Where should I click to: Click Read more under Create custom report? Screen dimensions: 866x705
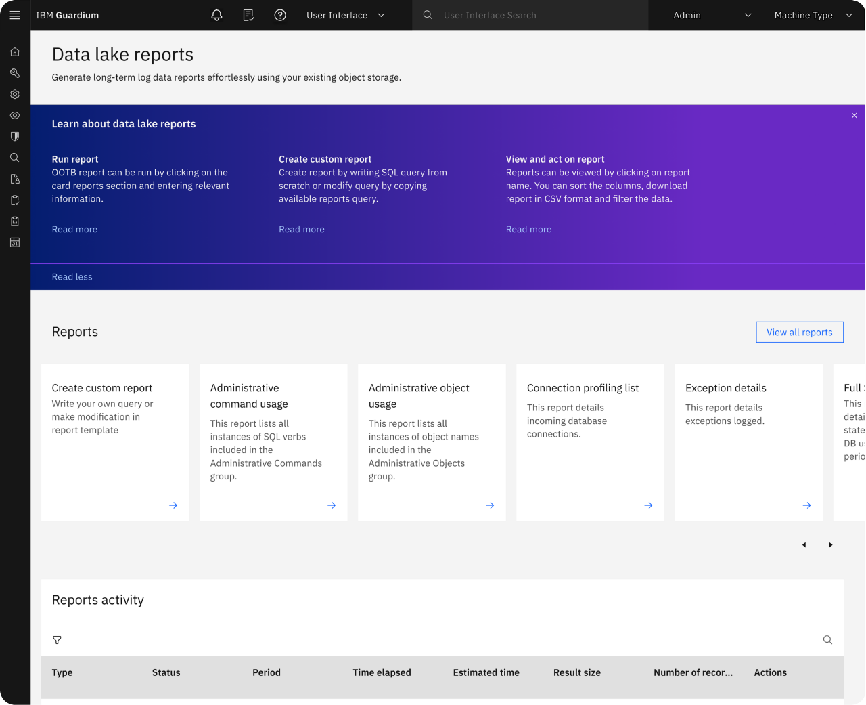coord(302,230)
